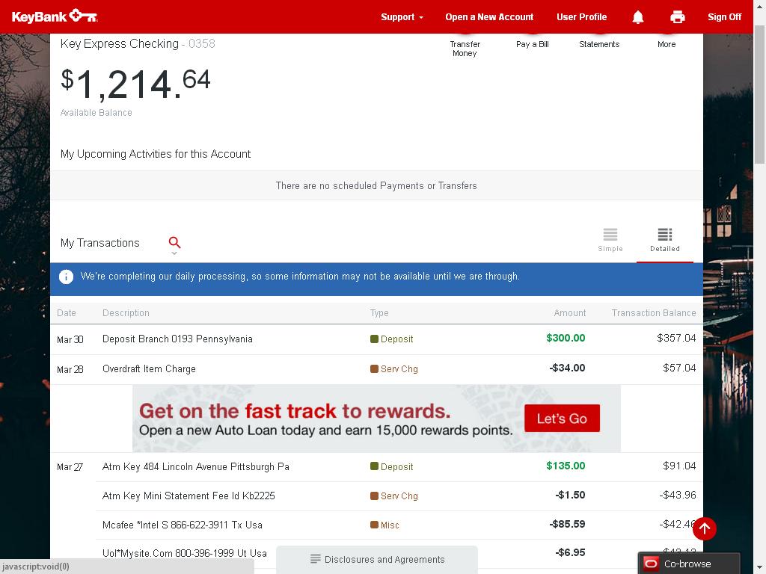Click the -$34.00 amount

(567, 368)
